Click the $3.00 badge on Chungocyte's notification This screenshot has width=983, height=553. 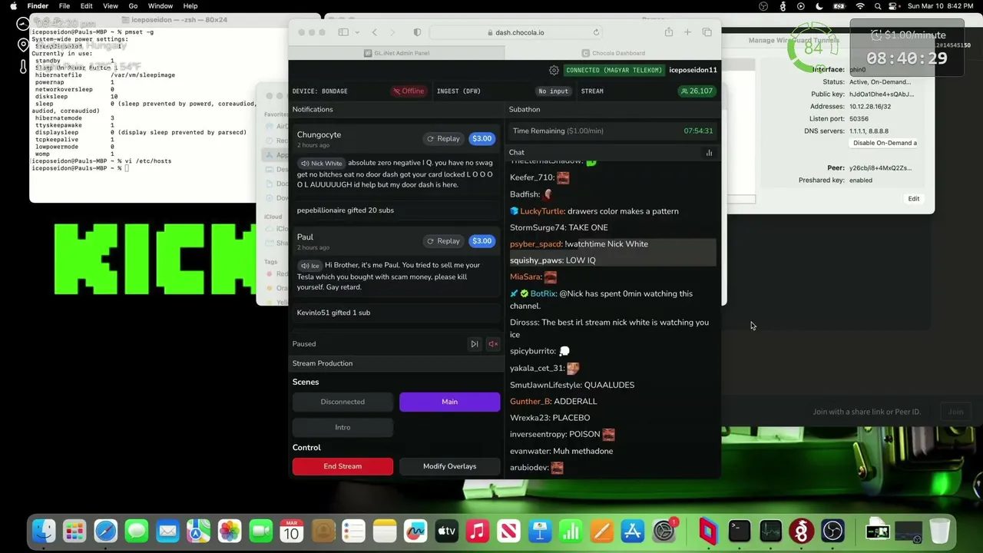(482, 139)
